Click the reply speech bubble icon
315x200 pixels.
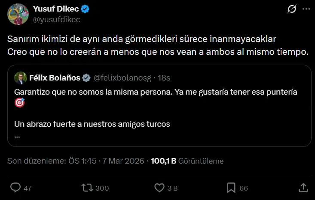pos(15,188)
